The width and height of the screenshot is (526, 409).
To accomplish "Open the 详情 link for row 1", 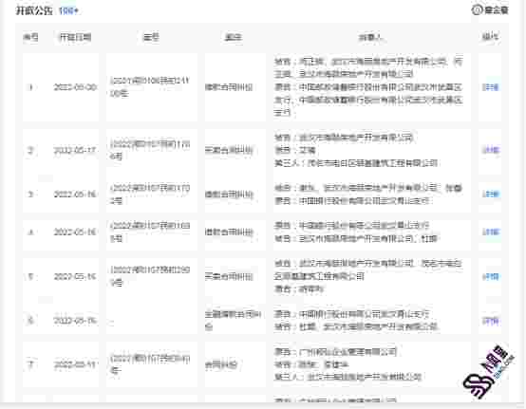I will (x=490, y=87).
